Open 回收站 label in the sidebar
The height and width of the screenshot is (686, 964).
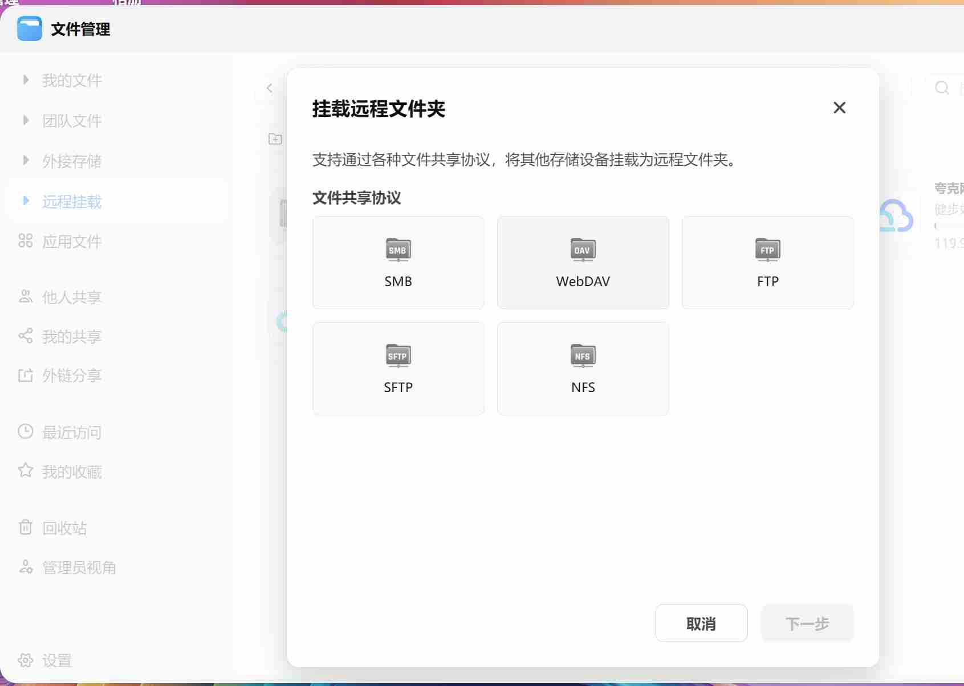(64, 528)
